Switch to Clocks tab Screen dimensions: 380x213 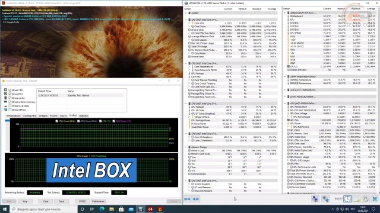tap(64, 116)
